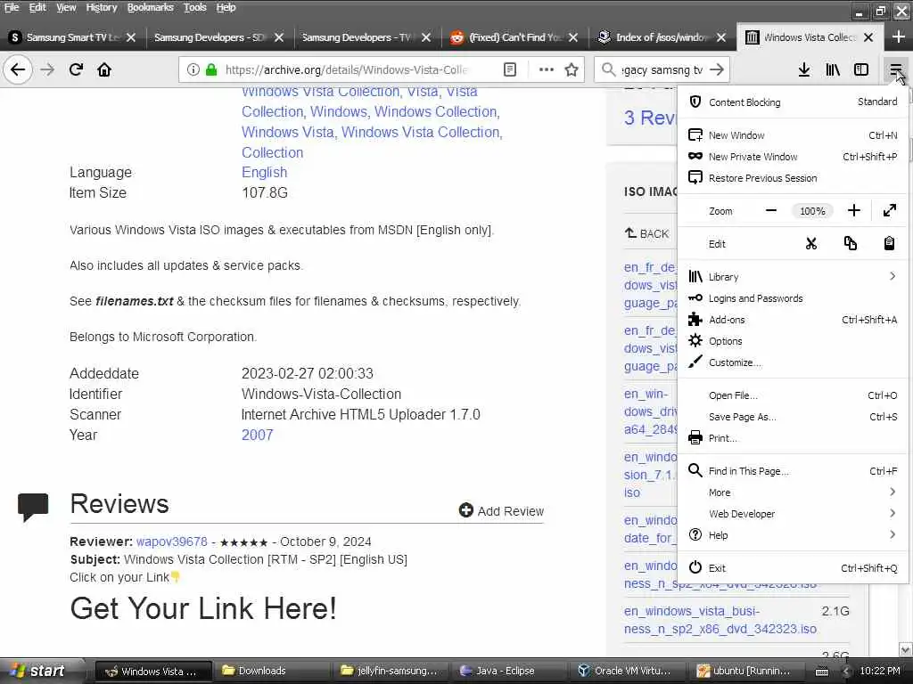Open the 2007 year link
Screen dimensions: 913x684
coord(257,435)
